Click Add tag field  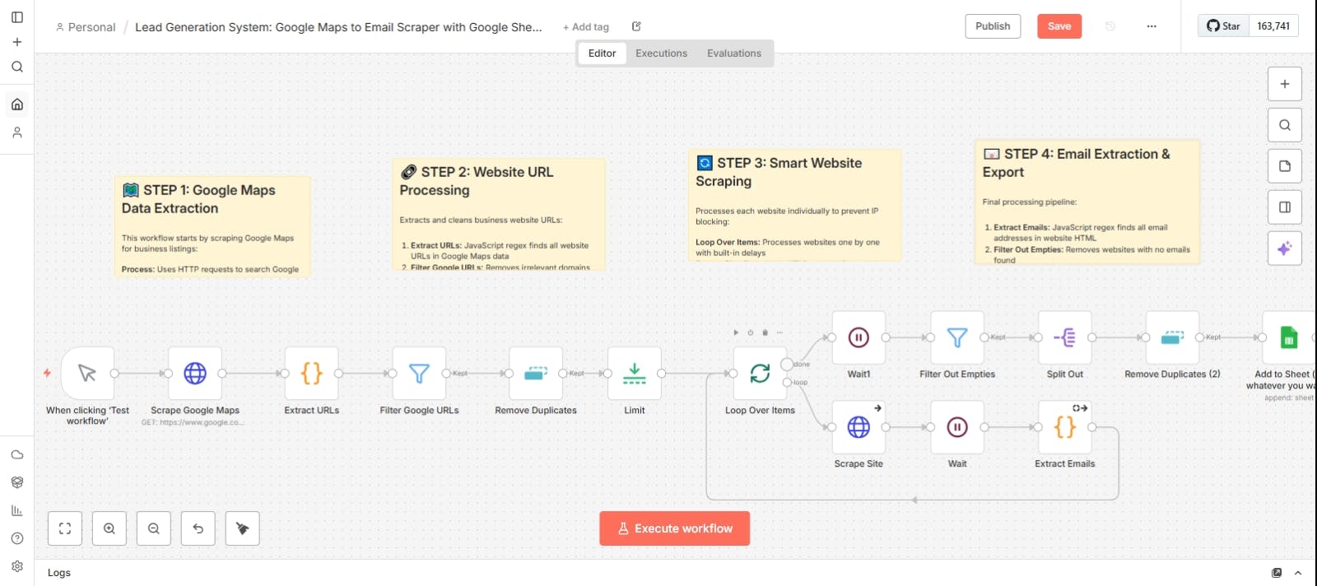586,27
